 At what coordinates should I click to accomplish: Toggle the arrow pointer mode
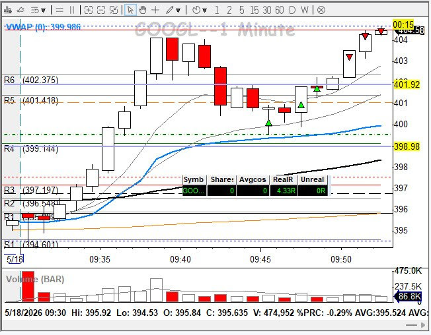130,11
